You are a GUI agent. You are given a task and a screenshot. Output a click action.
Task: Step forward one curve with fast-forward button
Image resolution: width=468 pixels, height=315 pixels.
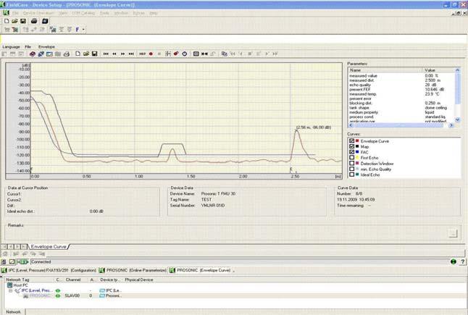coord(122,54)
